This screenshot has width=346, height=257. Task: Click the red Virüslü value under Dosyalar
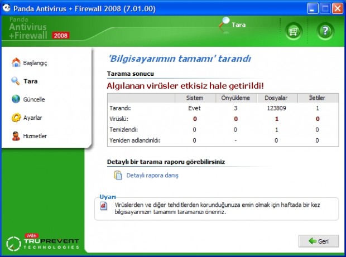(276, 119)
